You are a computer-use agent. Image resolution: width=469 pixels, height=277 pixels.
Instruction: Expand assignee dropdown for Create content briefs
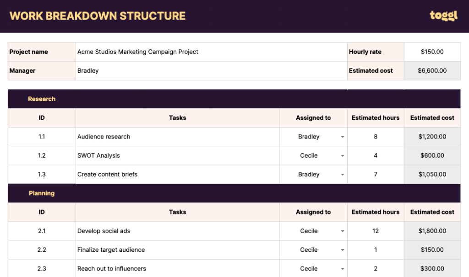tap(342, 175)
